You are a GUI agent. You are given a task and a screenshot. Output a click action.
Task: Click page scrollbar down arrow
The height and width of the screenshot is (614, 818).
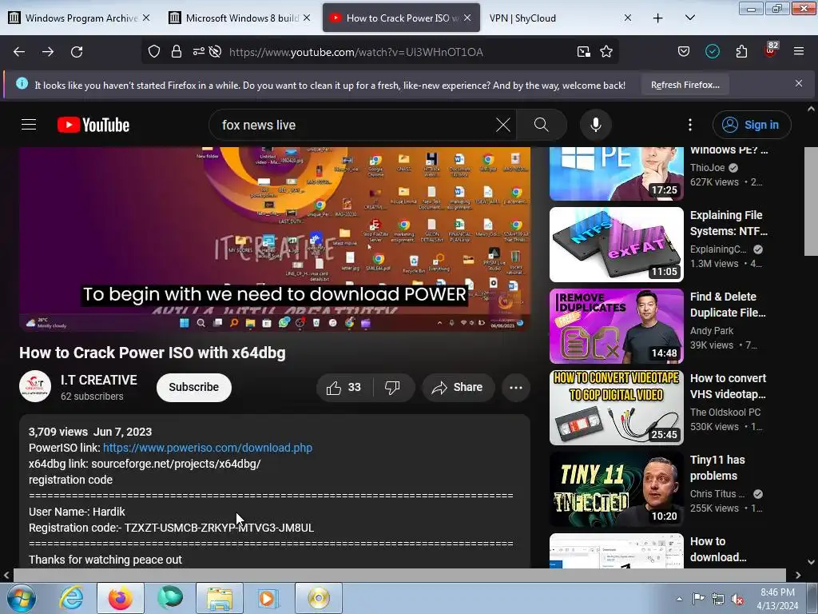[811, 562]
